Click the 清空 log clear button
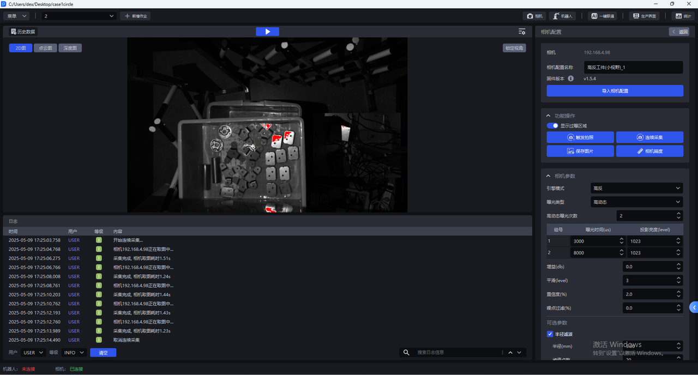 coord(103,353)
